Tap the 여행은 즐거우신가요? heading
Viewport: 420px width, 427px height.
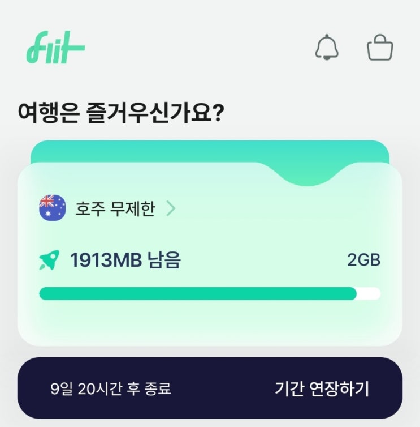(121, 113)
